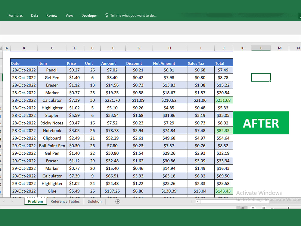
Task: Select the $221.70 amount cell
Action: 113,100
